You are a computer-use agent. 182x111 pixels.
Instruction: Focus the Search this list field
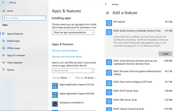coord(73,70)
